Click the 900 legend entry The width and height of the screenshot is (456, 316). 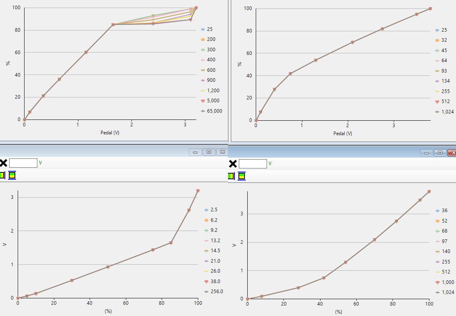click(x=208, y=80)
